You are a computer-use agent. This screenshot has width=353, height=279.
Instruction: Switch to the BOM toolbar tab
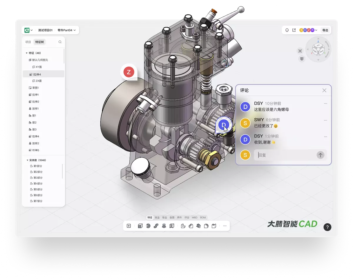click(203, 217)
